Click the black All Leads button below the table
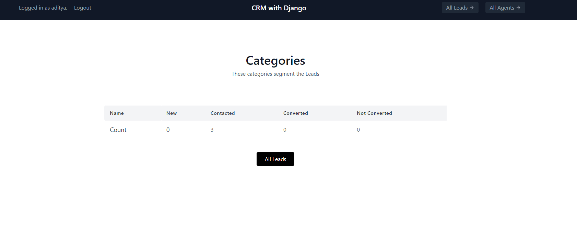Viewport: 577px width, 232px height. (x=275, y=159)
